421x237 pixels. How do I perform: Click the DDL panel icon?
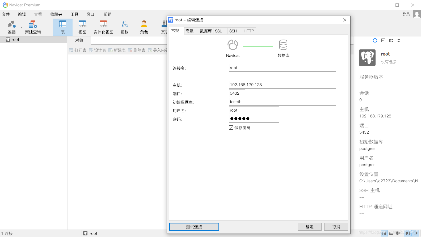tap(383, 40)
